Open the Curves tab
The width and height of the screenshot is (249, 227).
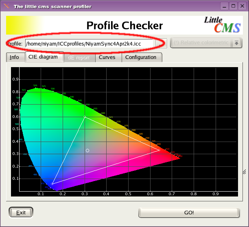point(109,57)
